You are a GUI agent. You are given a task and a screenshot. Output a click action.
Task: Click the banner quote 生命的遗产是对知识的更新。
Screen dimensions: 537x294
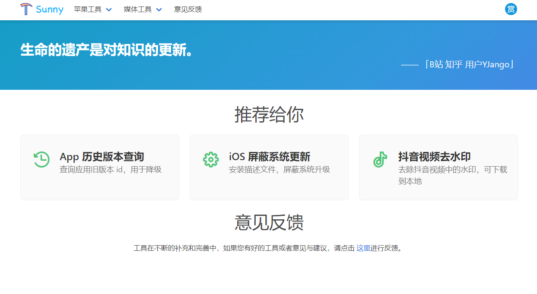(107, 50)
